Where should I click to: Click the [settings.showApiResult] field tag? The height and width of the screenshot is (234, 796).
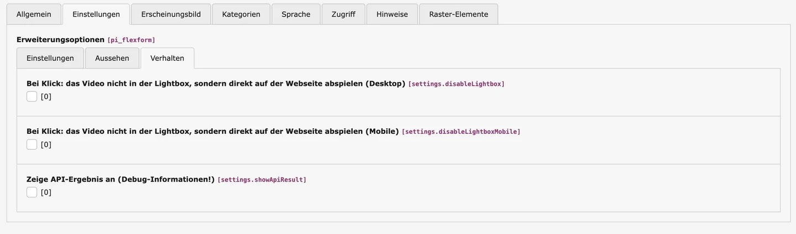[262, 180]
